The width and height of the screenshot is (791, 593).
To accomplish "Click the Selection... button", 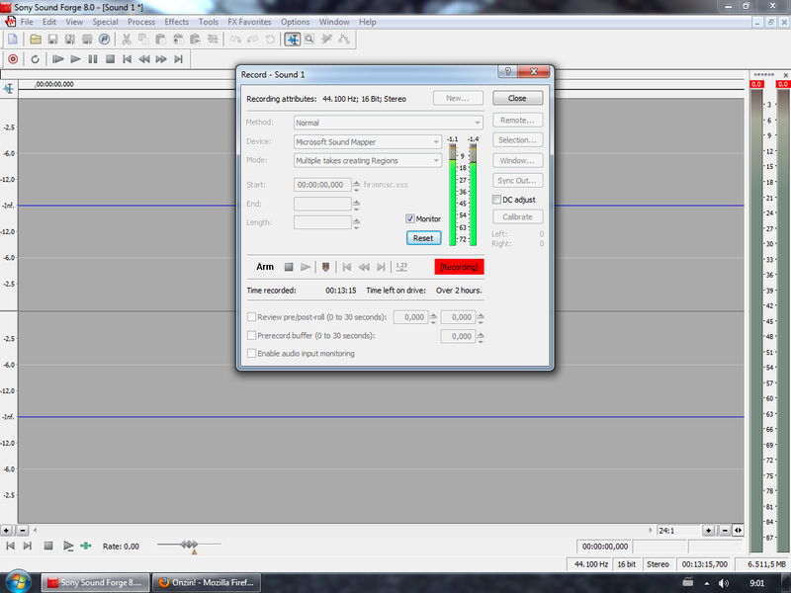I will coord(517,140).
